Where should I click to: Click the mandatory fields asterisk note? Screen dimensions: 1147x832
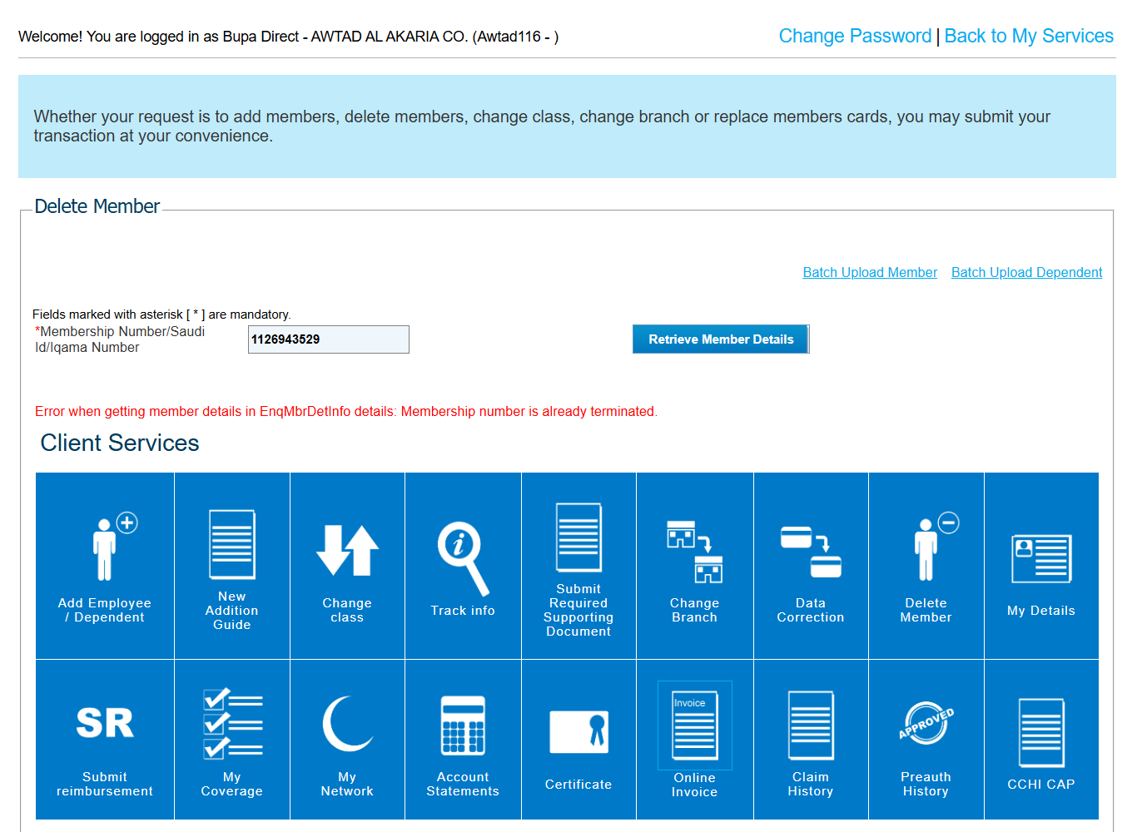[161, 314]
